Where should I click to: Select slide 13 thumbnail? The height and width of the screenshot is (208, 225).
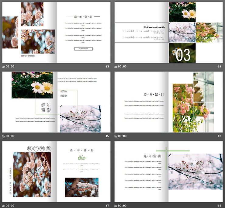click(x=56, y=32)
